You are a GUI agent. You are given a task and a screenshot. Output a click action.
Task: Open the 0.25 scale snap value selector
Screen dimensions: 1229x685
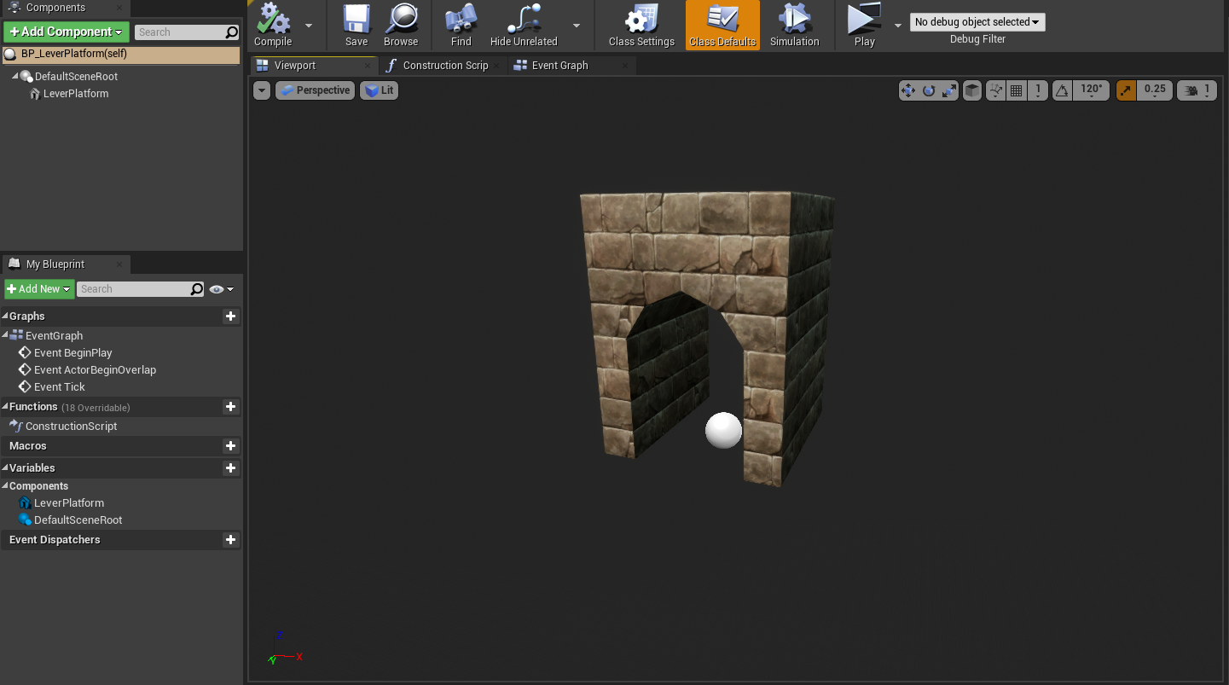tap(1155, 90)
